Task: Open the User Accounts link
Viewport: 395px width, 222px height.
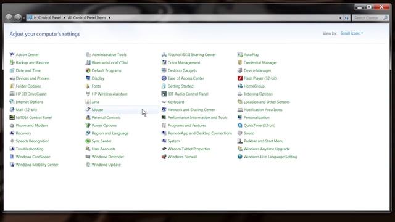Action: pyautogui.click(x=103, y=149)
